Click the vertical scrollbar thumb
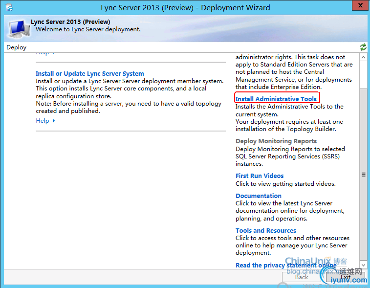Image resolution: width=370 pixels, height=288 pixels. point(363,175)
